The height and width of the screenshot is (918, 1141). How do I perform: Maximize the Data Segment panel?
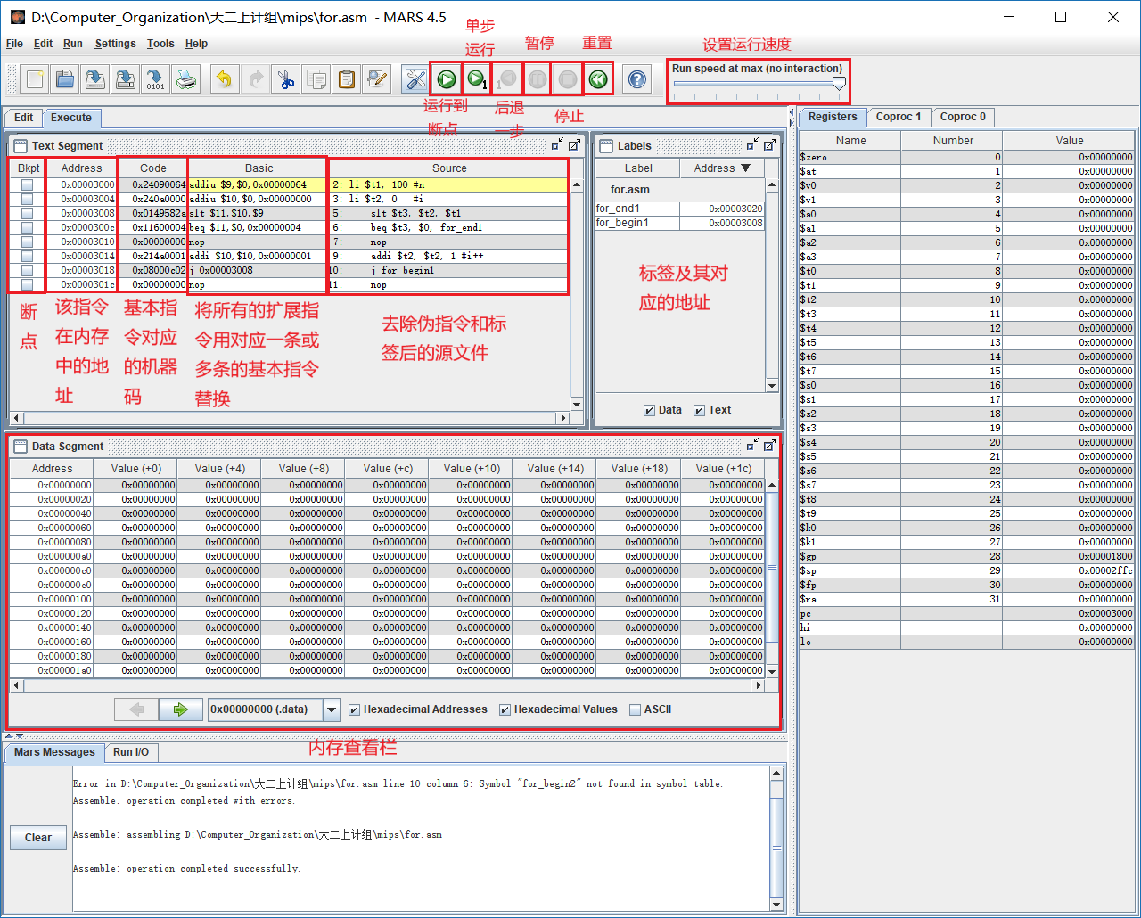[x=769, y=445]
